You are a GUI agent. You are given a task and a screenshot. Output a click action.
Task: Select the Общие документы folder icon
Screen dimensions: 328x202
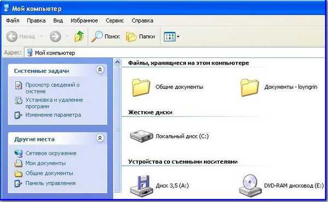click(141, 87)
